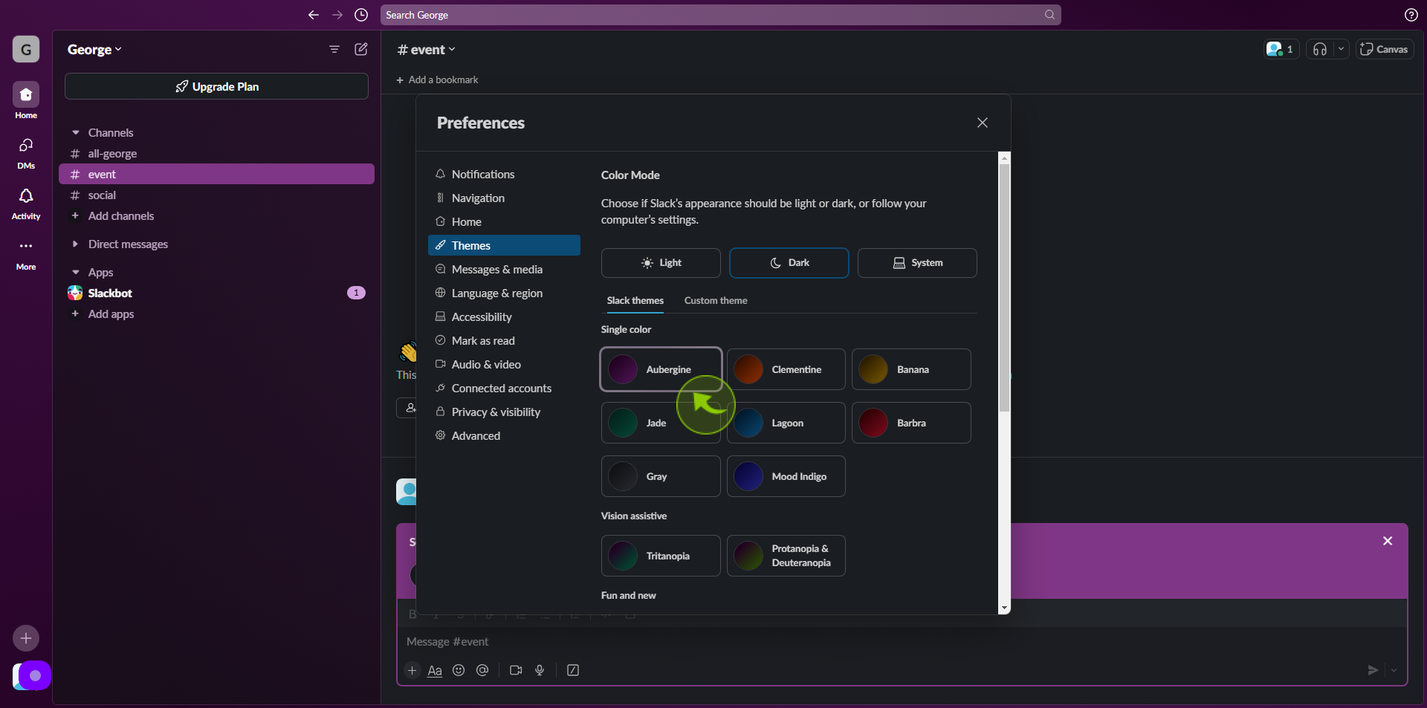Collapse the Channels section
Viewport: 1427px width, 708px height.
pos(76,133)
